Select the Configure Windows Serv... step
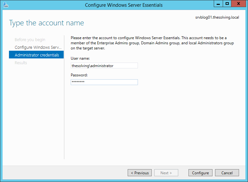This screenshot has height=182, width=248. [38, 47]
